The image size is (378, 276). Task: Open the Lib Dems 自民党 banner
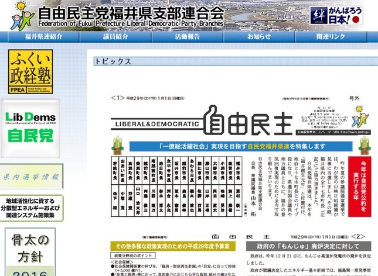pos(30,128)
